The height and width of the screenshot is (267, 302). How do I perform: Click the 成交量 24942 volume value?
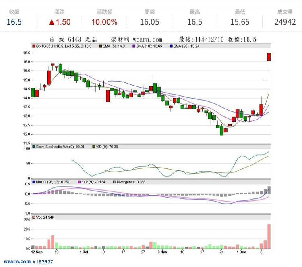[287, 22]
